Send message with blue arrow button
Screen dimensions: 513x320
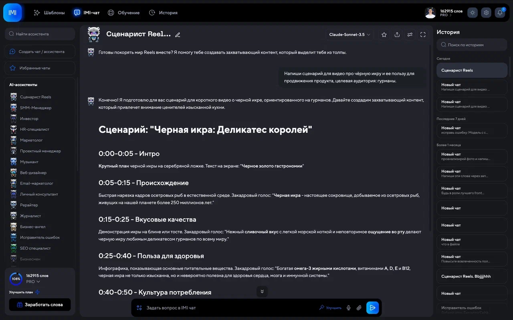tap(372, 308)
